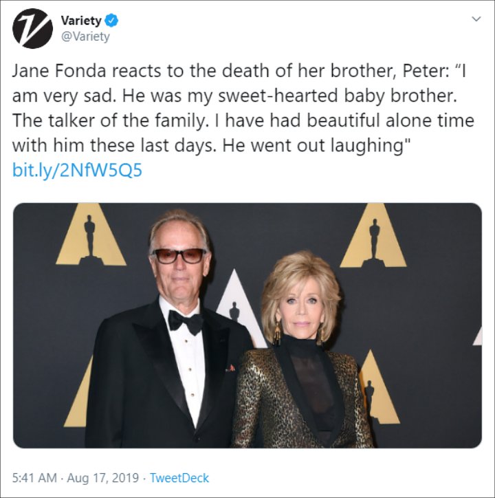Open the tweet options chevron menu
The width and height of the screenshot is (495, 498).
(x=474, y=20)
